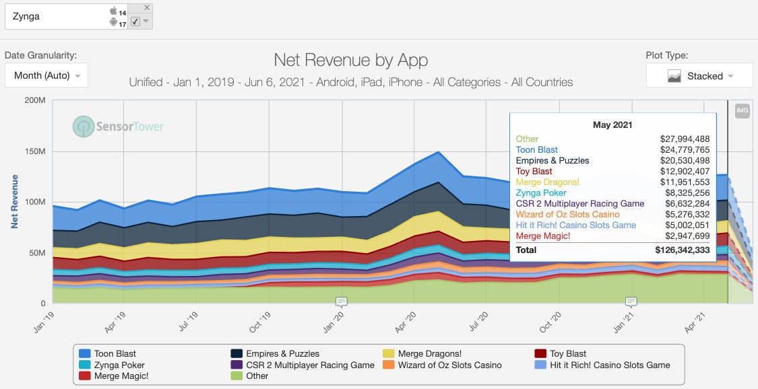Click Merge Dragons! legend label
This screenshot has width=758, height=389.
(x=430, y=354)
